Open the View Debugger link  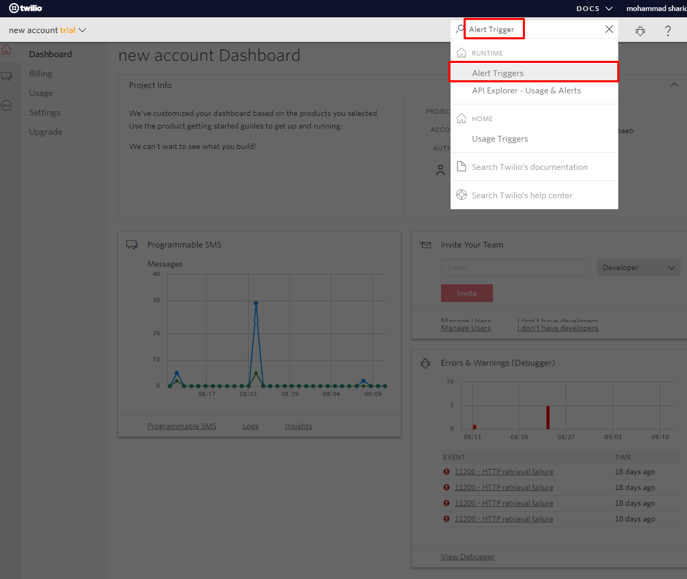pyautogui.click(x=468, y=556)
